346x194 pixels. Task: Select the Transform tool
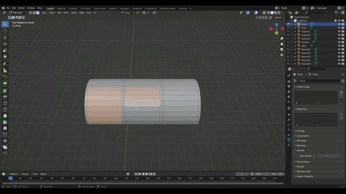[5, 57]
